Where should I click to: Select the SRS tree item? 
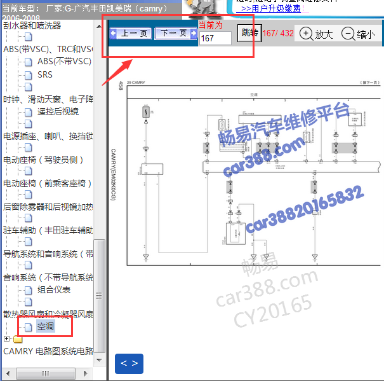[45, 74]
